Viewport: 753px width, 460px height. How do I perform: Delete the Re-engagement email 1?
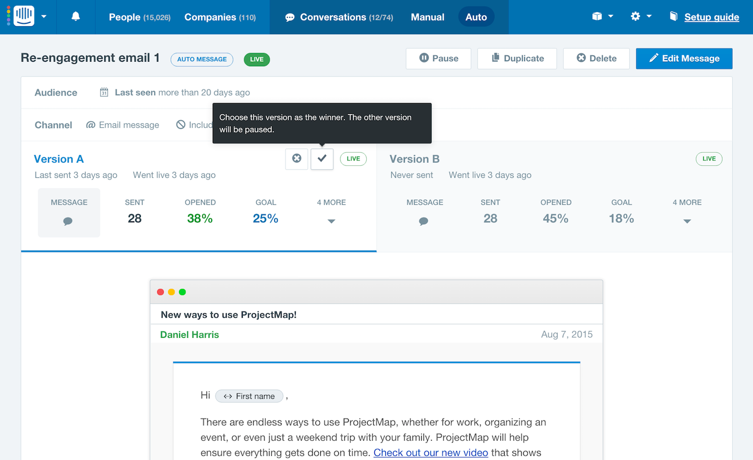tap(596, 58)
